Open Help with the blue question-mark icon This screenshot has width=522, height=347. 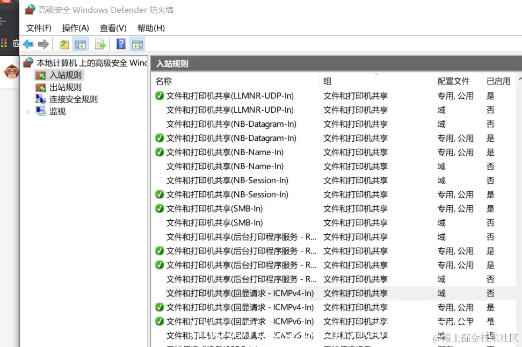[121, 44]
